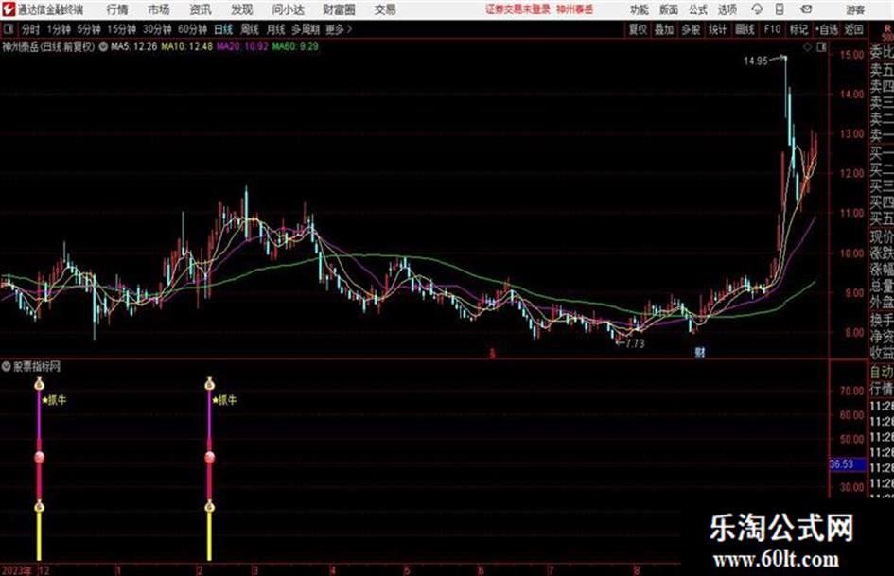The width and height of the screenshot is (894, 576).
Task: Switch to 5分钟 period tab
Action: [89, 29]
